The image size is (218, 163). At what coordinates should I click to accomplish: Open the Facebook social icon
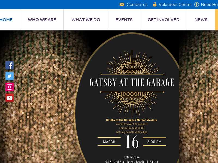10,65
